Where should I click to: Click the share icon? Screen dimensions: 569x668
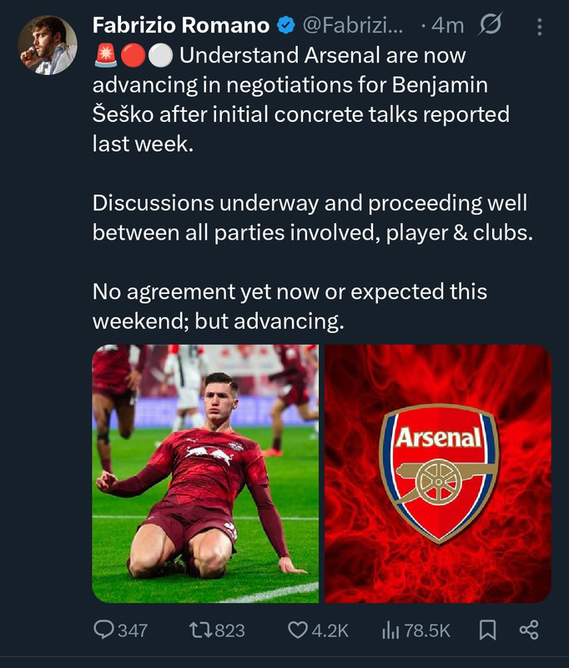tap(529, 630)
